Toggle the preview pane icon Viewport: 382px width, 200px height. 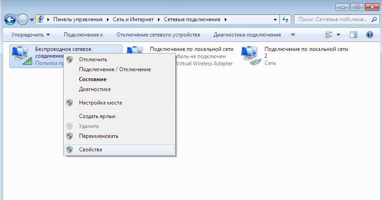coord(354,35)
